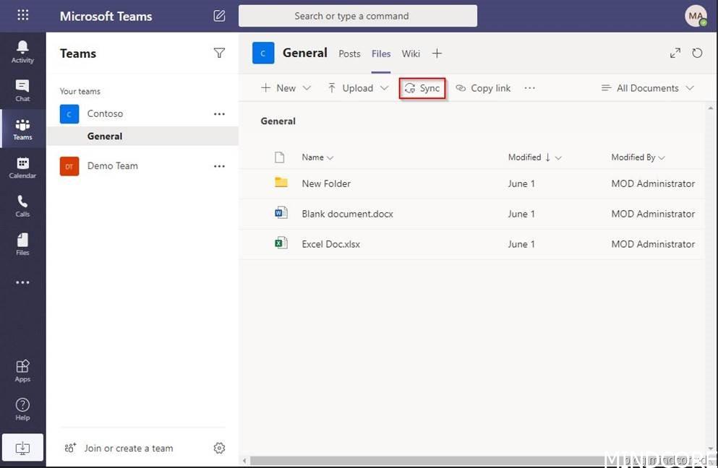The width and height of the screenshot is (718, 468).
Task: Click the expand tab icon
Action: tap(675, 53)
